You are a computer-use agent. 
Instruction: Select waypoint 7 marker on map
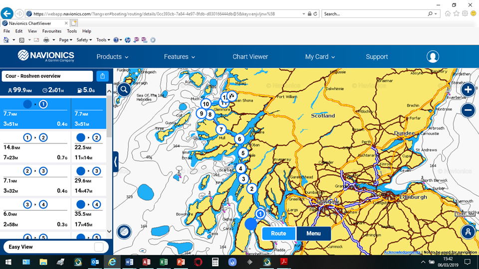point(221,130)
